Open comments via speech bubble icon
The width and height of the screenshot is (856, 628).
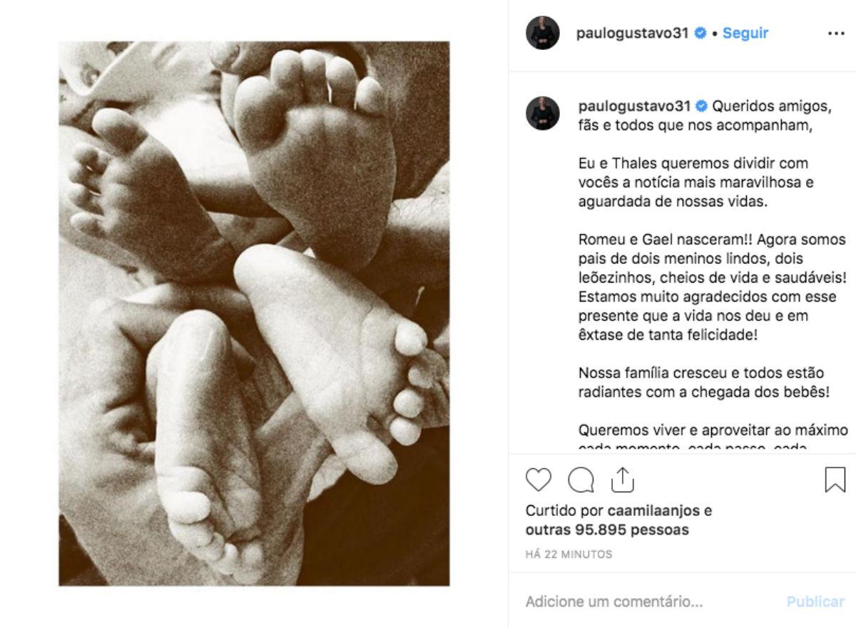tap(581, 480)
